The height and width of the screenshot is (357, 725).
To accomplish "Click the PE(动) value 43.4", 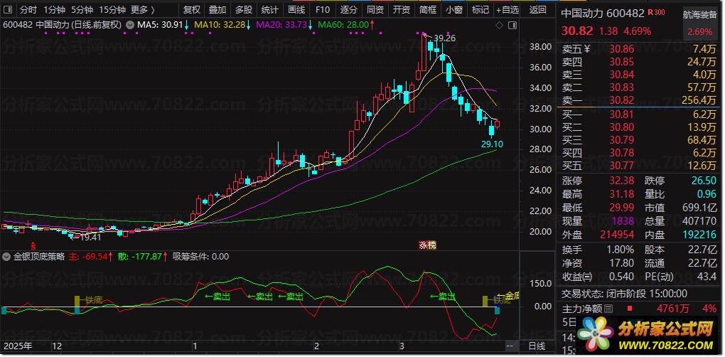I will pyautogui.click(x=706, y=277).
